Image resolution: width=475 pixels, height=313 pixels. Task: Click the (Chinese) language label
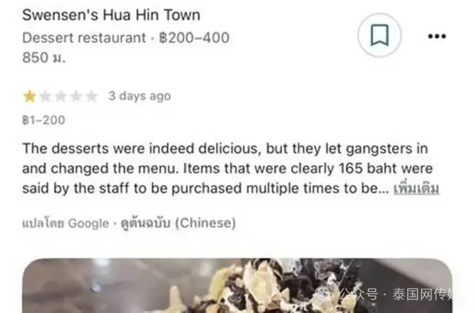click(x=205, y=223)
